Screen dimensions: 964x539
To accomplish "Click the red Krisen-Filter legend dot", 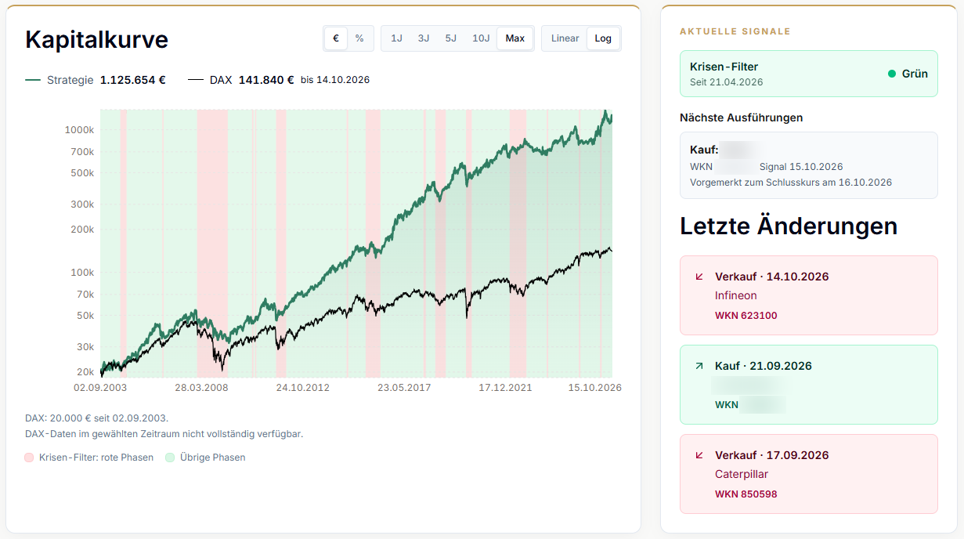I will pos(29,458).
